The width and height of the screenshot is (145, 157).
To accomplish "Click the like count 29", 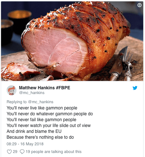I will [15, 152].
